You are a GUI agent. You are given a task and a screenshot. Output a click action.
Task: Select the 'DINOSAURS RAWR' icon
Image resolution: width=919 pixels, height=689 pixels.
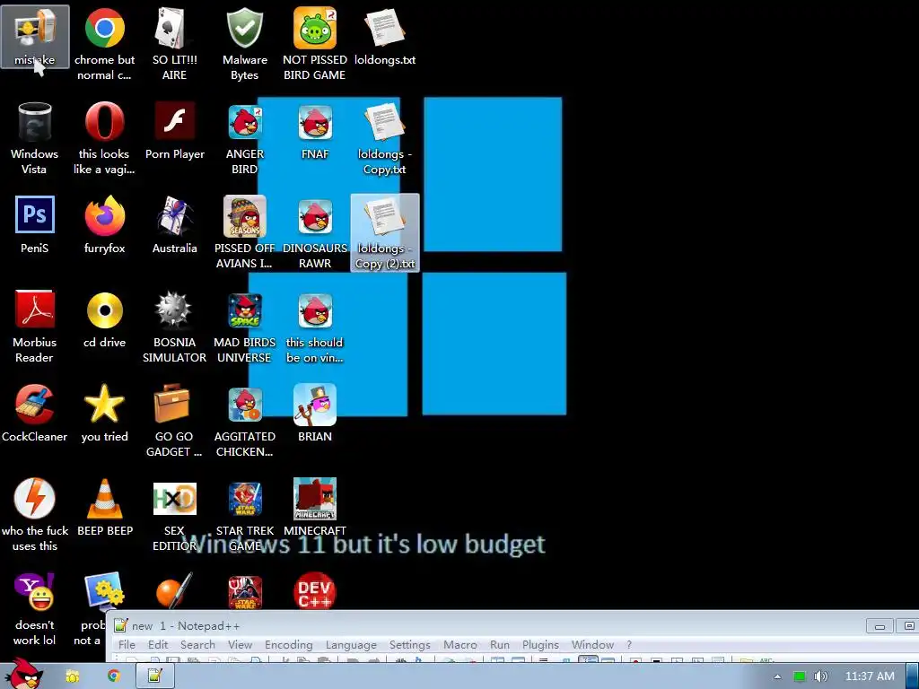[315, 232]
